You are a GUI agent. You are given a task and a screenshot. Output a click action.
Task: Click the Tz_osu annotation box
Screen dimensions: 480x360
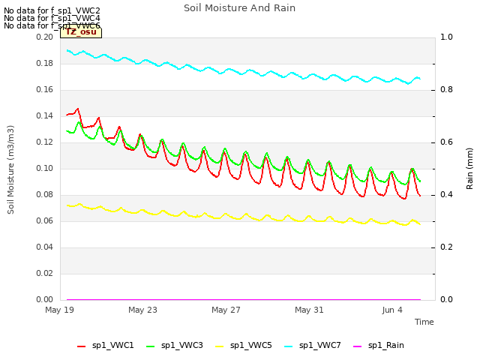[81, 32]
